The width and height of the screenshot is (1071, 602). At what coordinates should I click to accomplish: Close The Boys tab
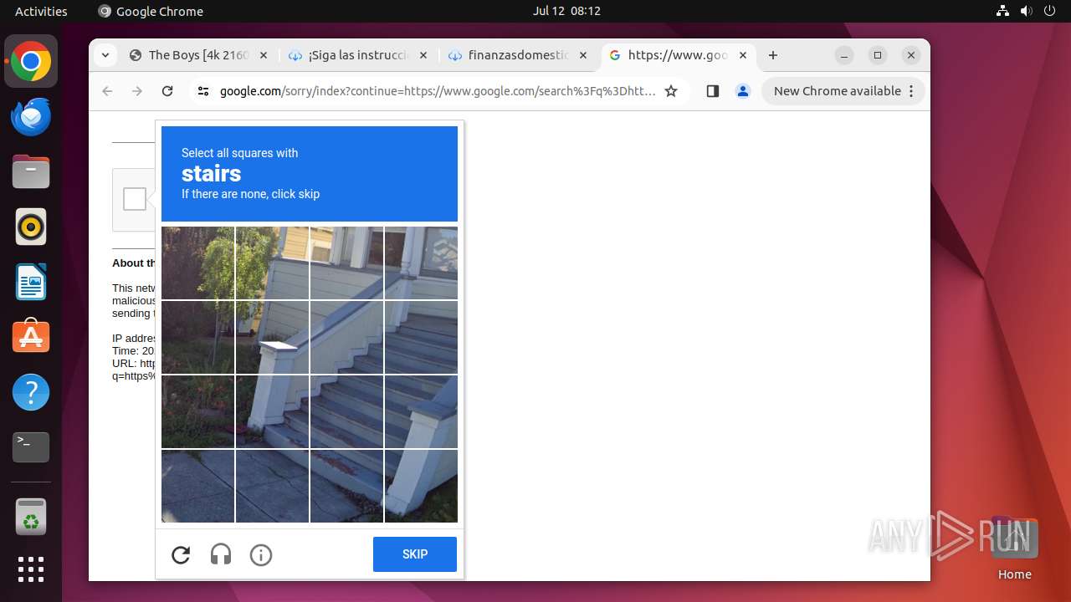click(263, 55)
